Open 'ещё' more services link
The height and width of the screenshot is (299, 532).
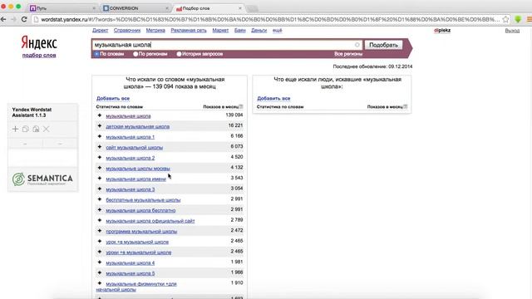click(277, 31)
